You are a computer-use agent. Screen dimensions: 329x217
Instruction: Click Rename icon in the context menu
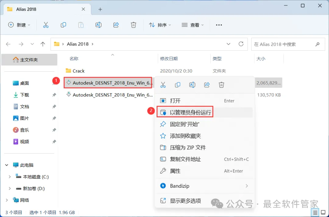pyautogui.click(x=192, y=85)
